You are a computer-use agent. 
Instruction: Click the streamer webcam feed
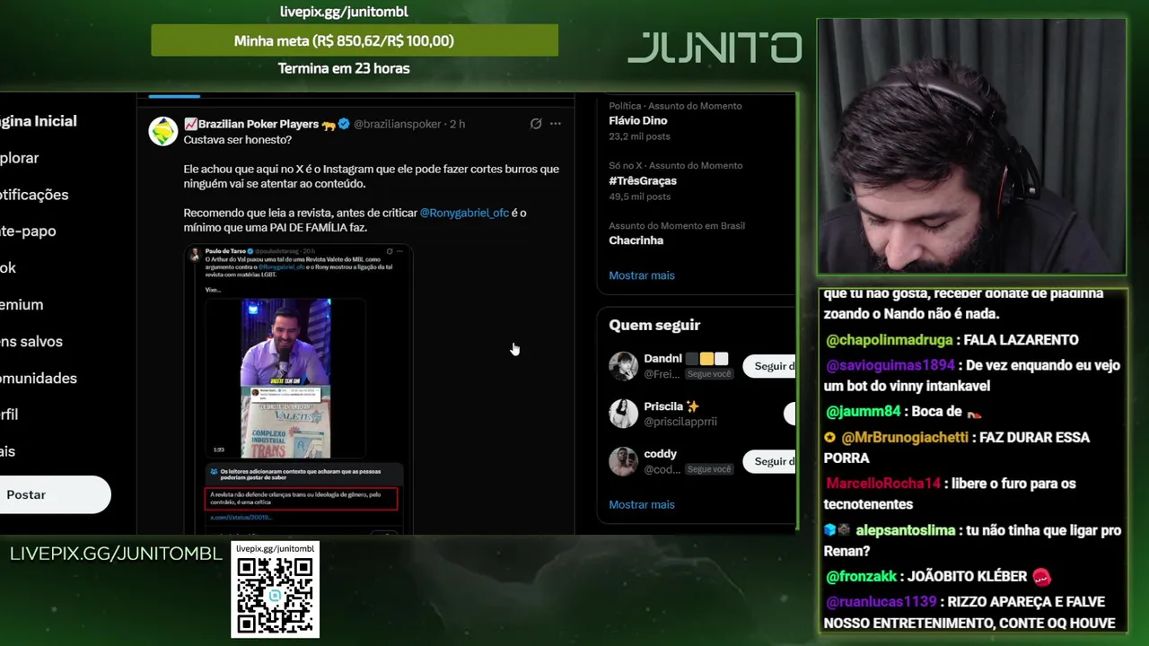pyautogui.click(x=971, y=146)
